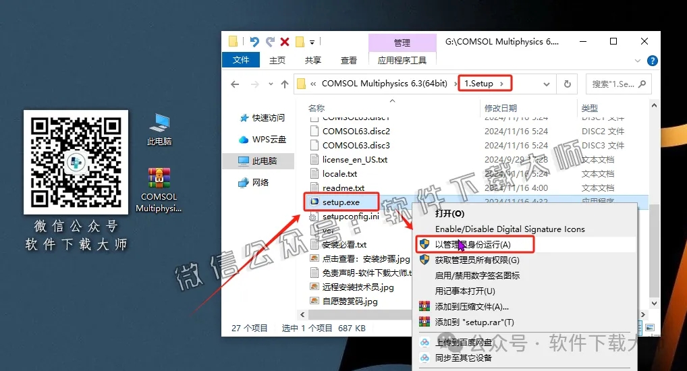
Task: Switch to the 共享 ribbon tab
Action: tap(313, 60)
